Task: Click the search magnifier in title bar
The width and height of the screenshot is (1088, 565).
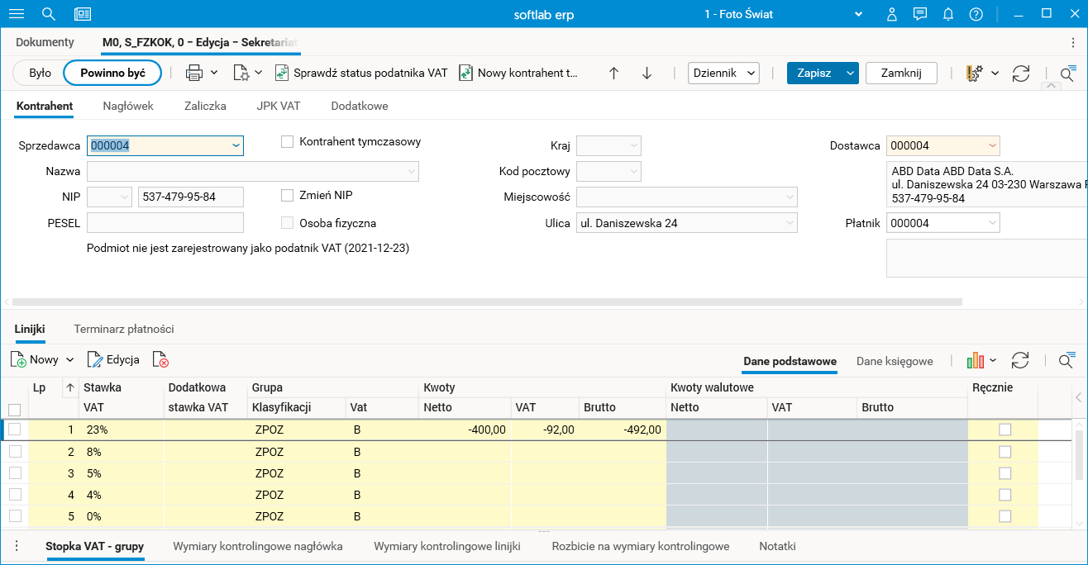Action: point(49,14)
